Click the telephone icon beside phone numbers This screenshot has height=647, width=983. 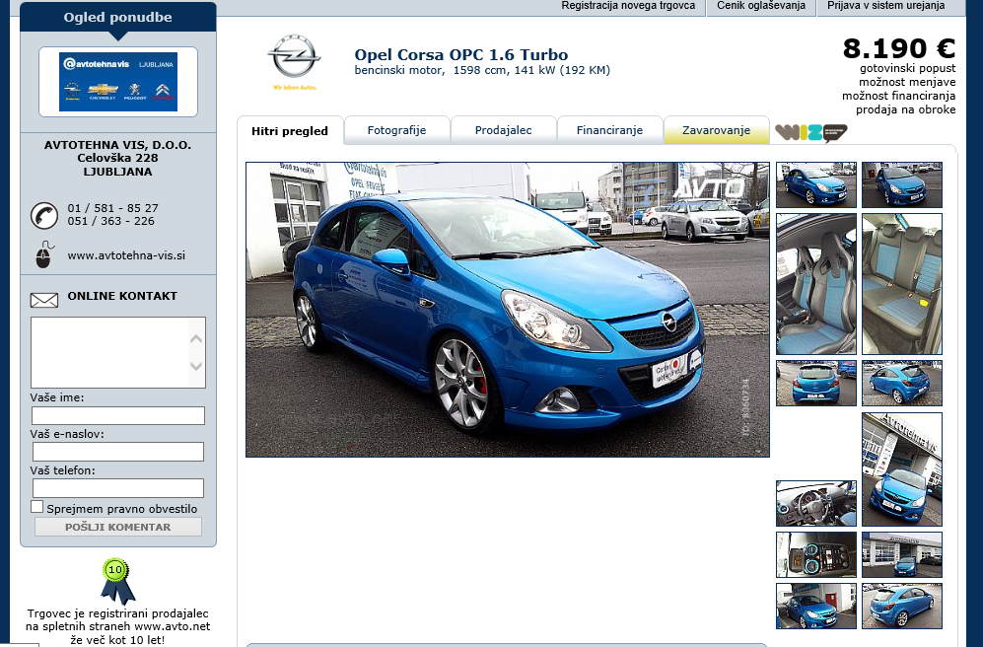[x=44, y=215]
